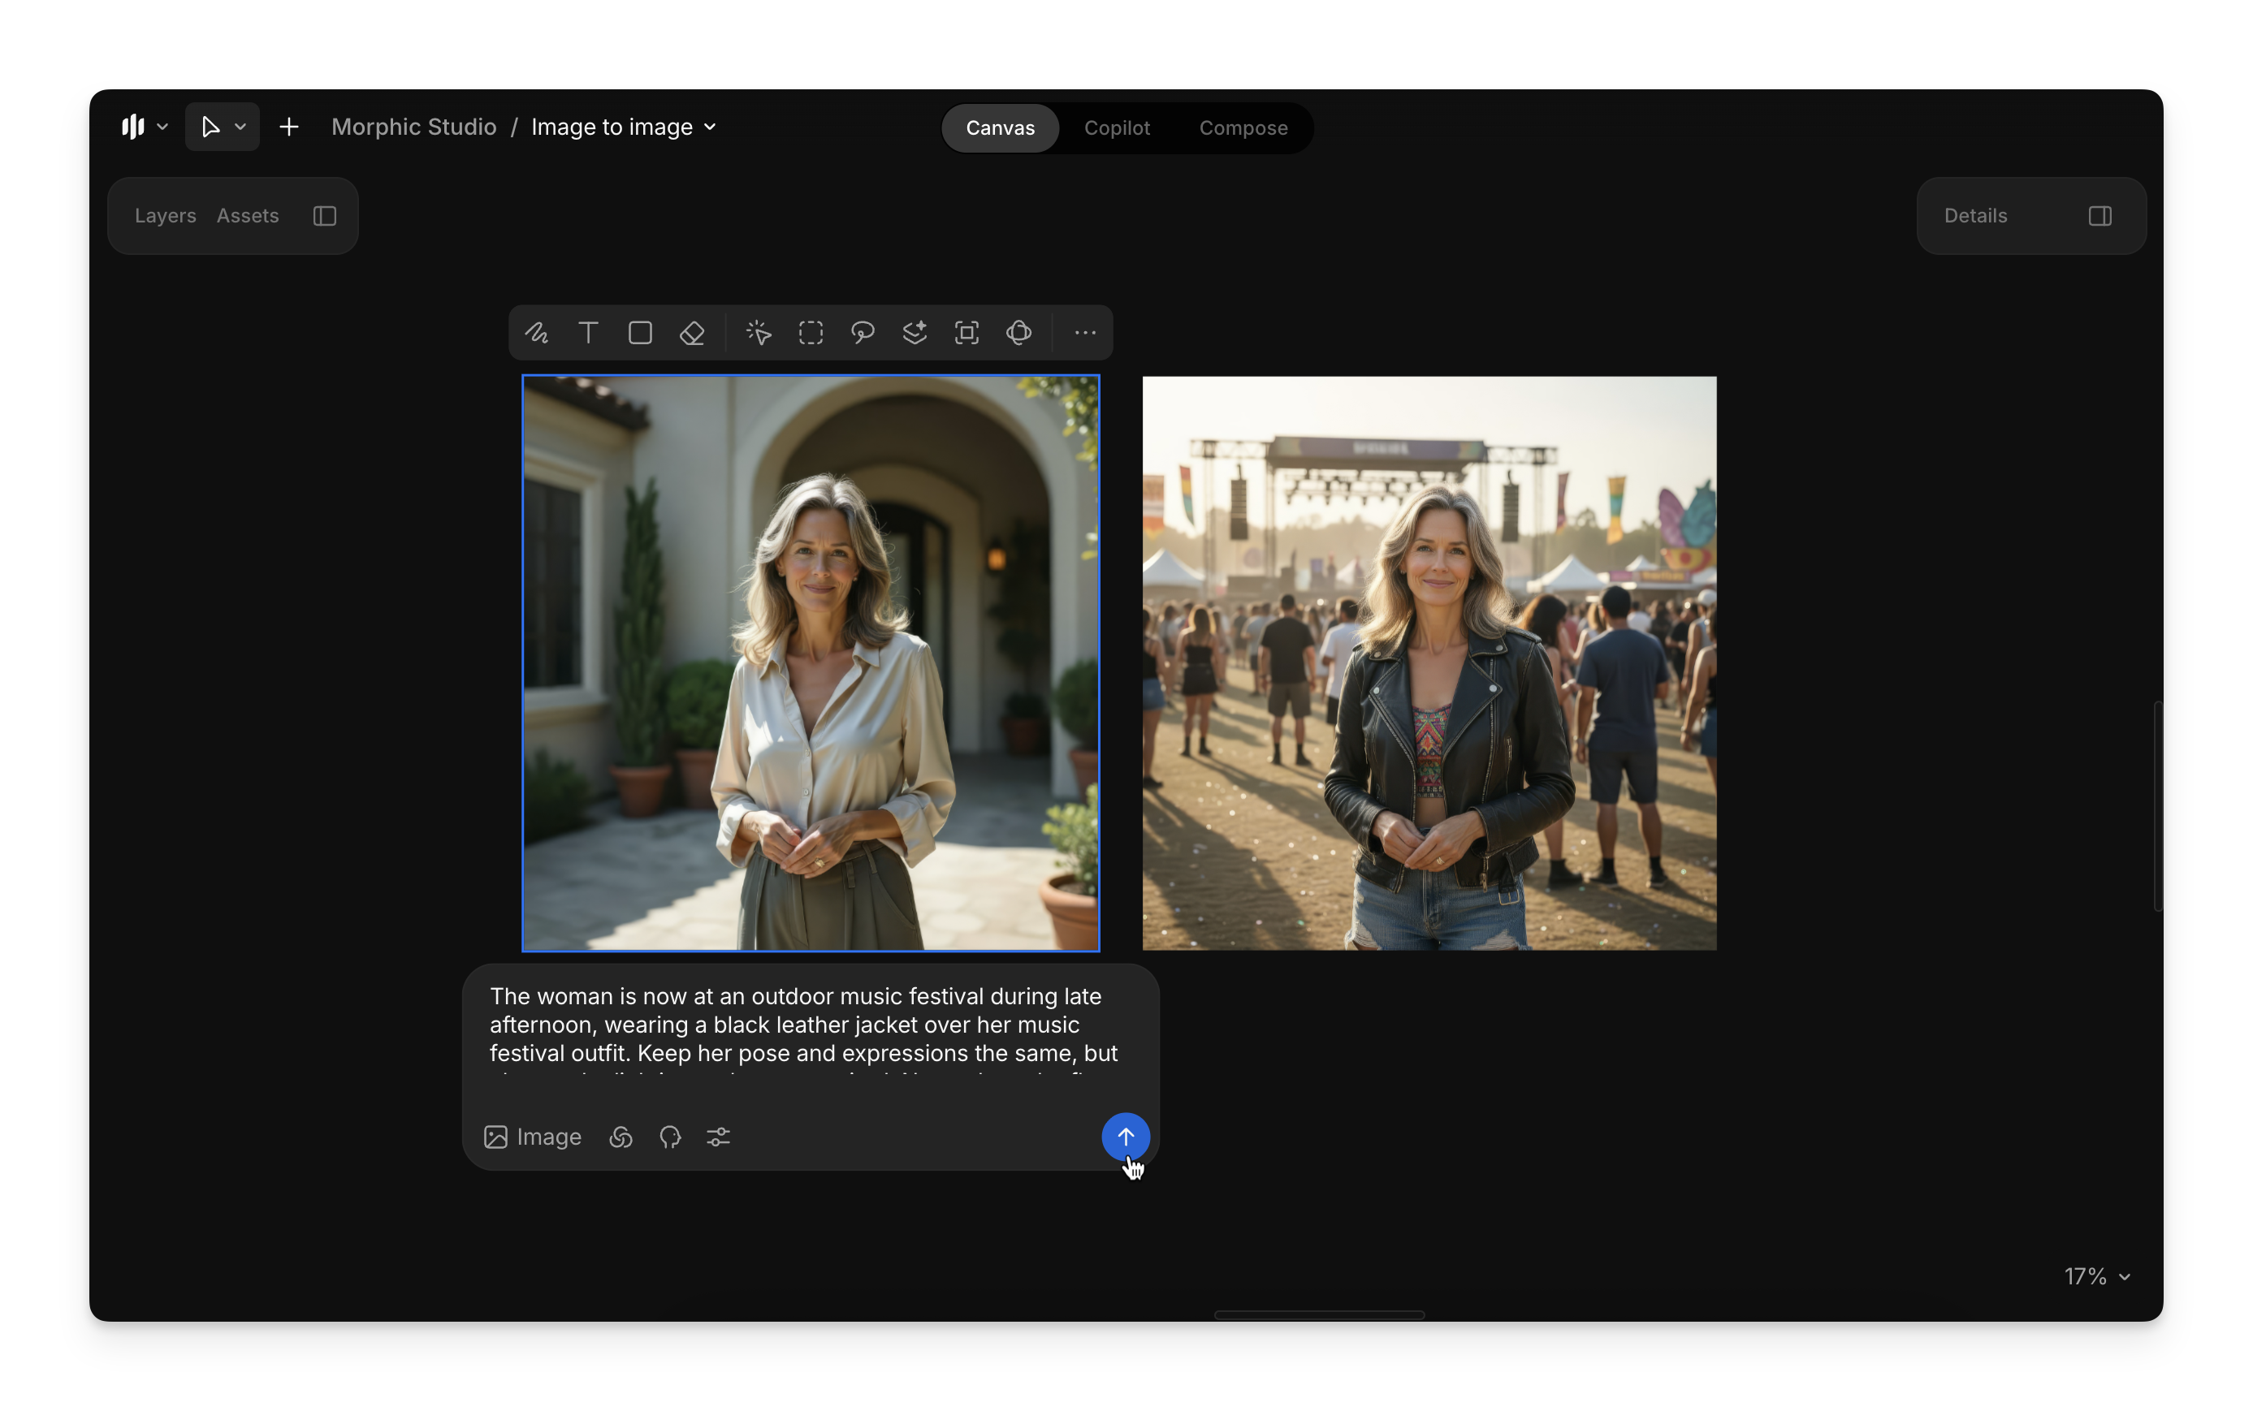Open the prompt settings sliders icon
The height and width of the screenshot is (1411, 2253).
(718, 1137)
